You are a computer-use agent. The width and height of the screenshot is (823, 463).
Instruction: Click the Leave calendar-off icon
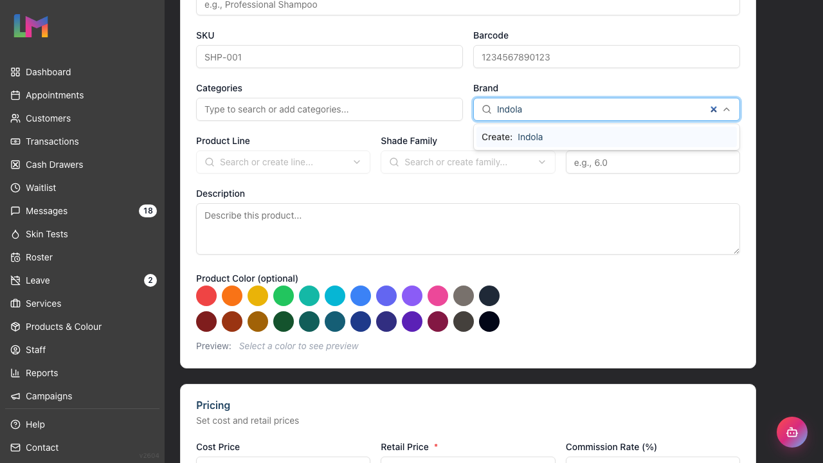(x=15, y=280)
